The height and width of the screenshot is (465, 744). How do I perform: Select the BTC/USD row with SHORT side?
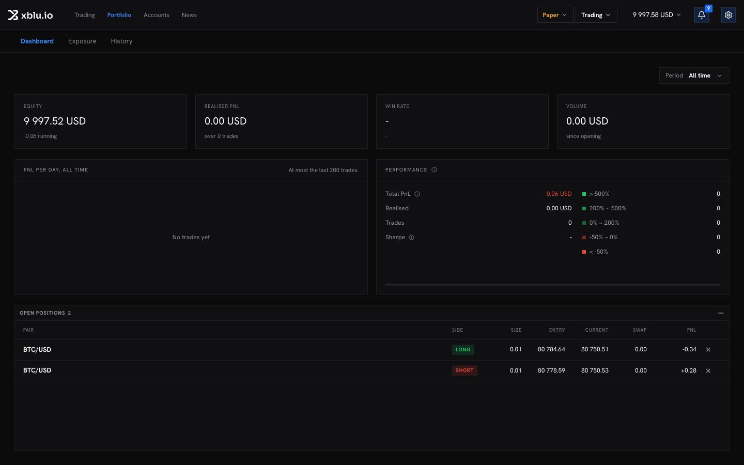point(372,371)
